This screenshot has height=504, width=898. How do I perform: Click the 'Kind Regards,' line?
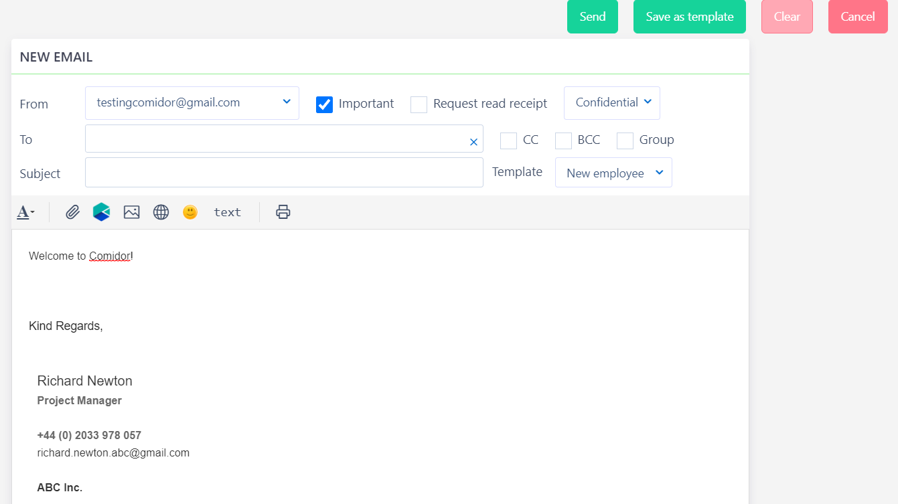(x=66, y=326)
